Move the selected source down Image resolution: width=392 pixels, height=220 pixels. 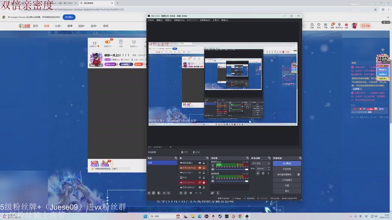(200, 193)
